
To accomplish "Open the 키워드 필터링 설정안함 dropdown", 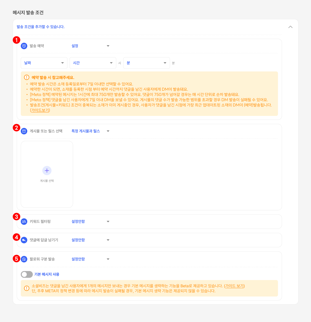I will tap(90, 222).
